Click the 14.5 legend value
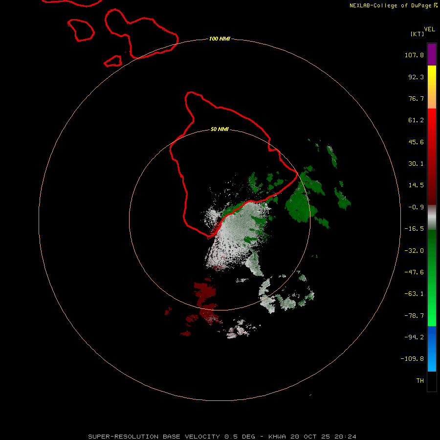This screenshot has height=440, width=440. pyautogui.click(x=416, y=185)
